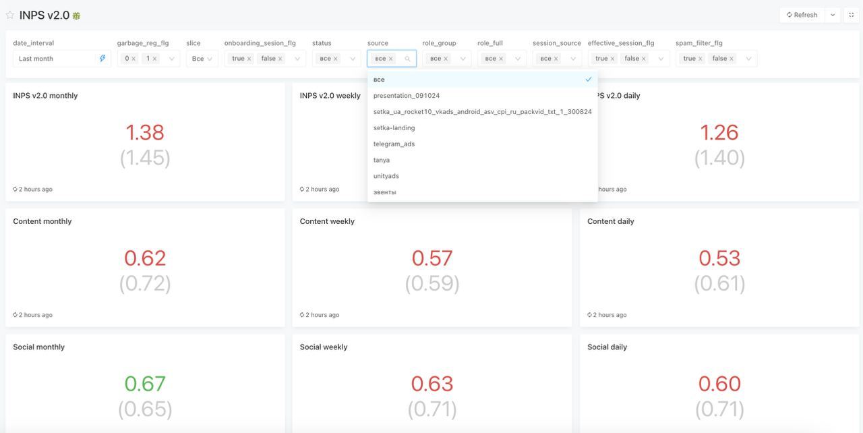Click the search icon in source filter
The width and height of the screenshot is (863, 433).
click(407, 59)
